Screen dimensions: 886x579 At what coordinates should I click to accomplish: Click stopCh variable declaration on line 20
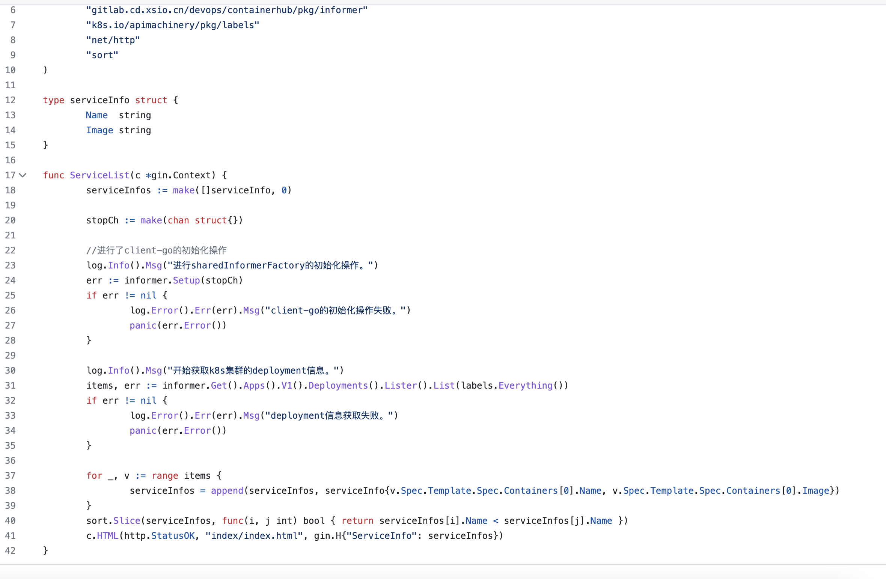[x=102, y=220]
